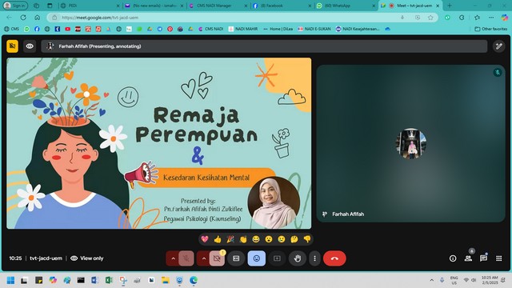Switch to the No new emails tab

[154, 6]
